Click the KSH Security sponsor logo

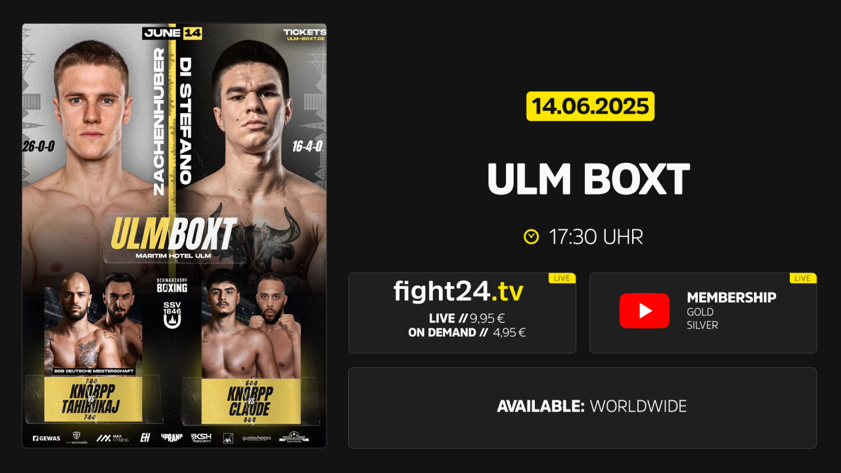[202, 438]
